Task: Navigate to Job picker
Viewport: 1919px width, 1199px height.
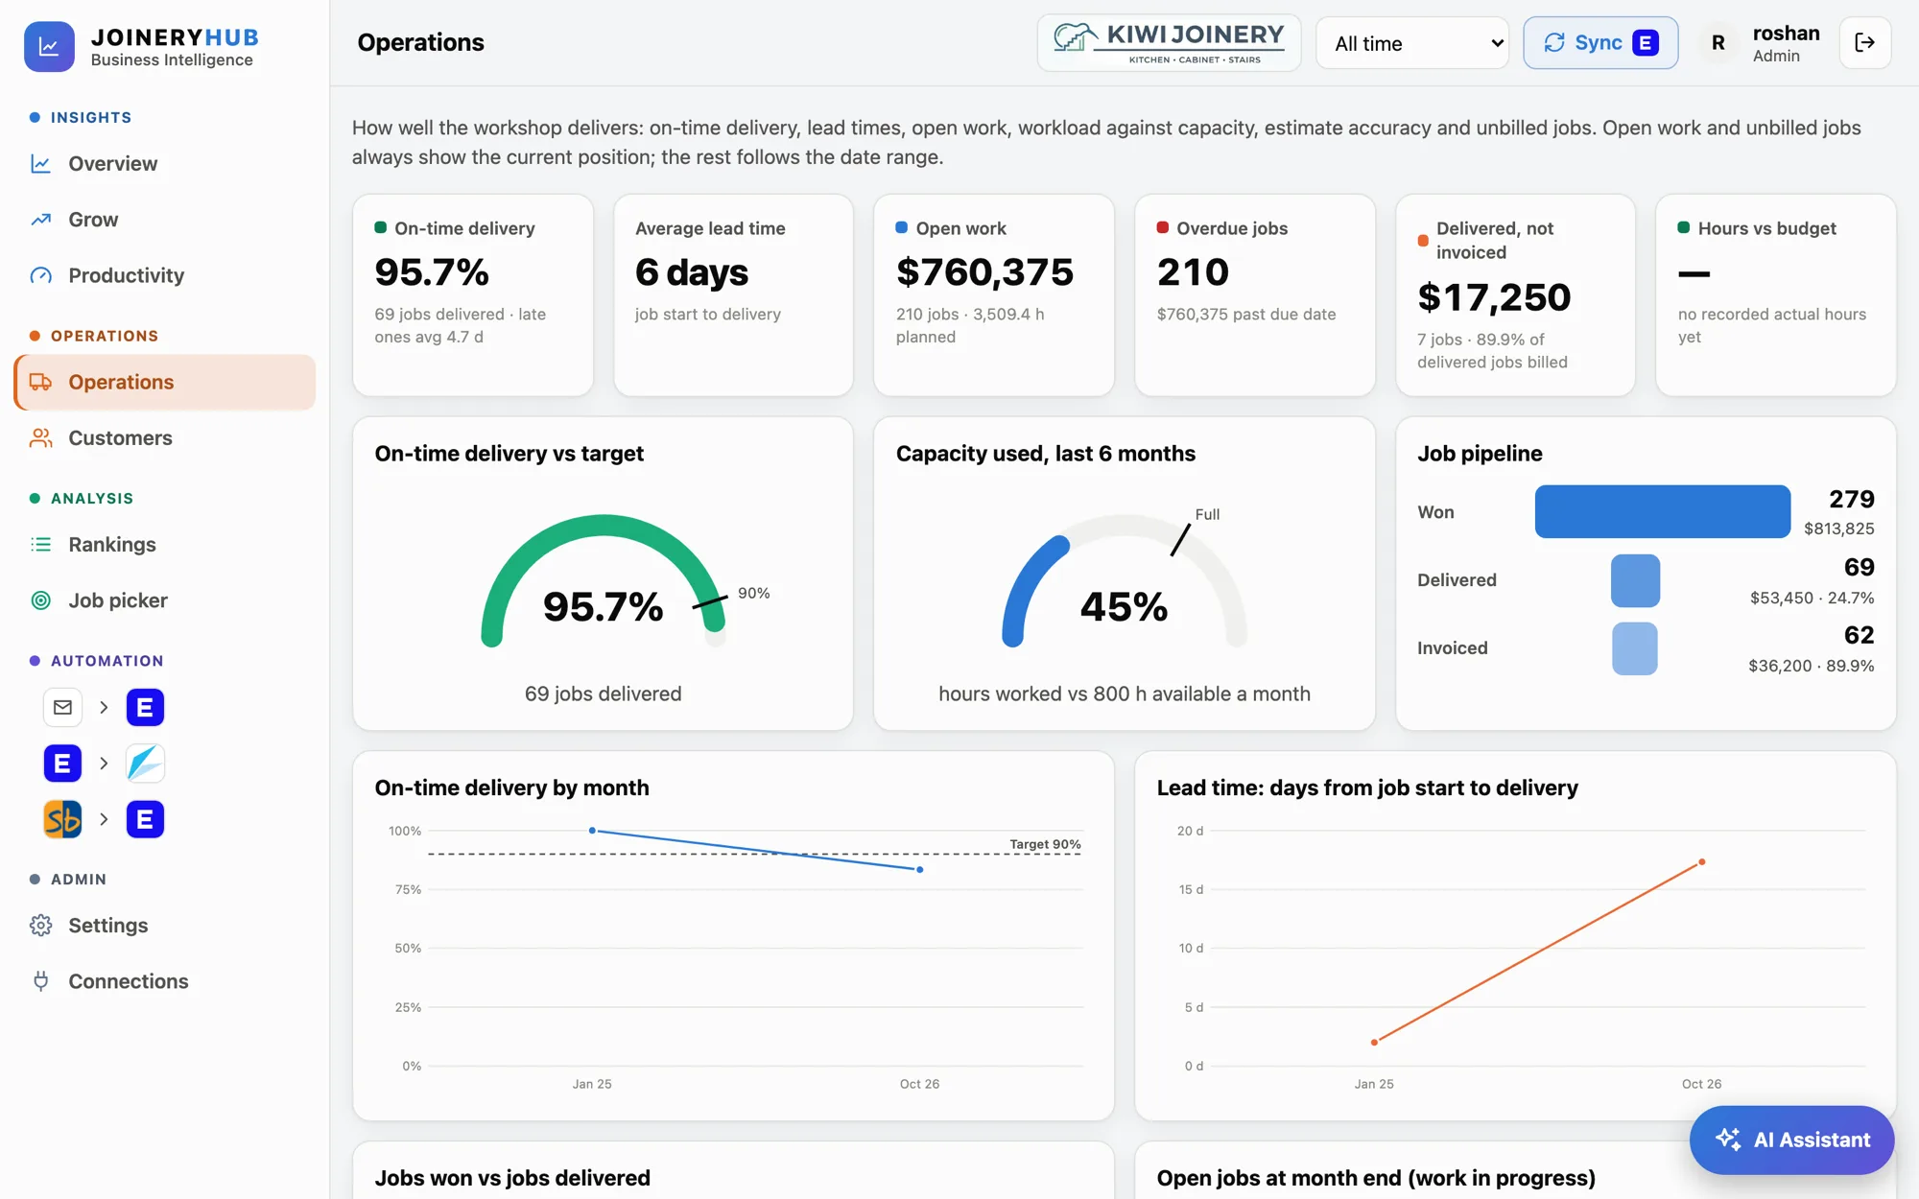Action: (x=165, y=600)
